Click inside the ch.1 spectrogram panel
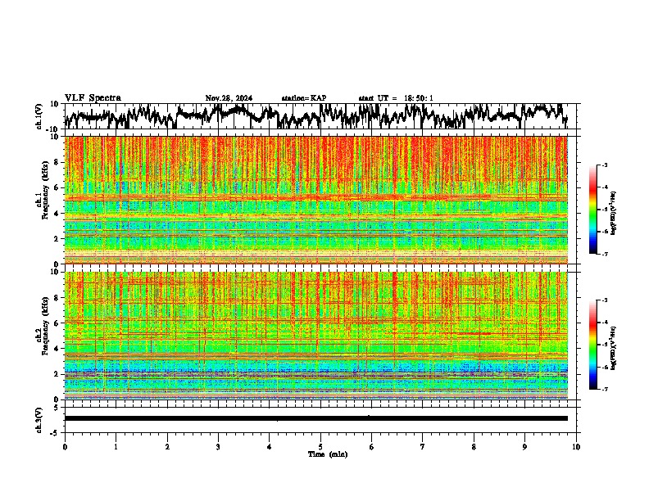Screen dimensions: 649x501 [x=316, y=200]
